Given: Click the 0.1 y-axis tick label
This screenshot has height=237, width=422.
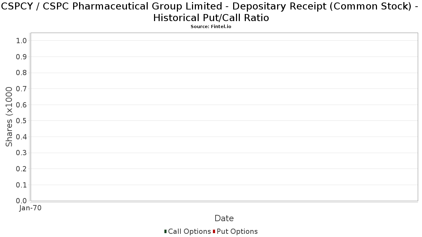Looking at the screenshot, I should 21,185.
